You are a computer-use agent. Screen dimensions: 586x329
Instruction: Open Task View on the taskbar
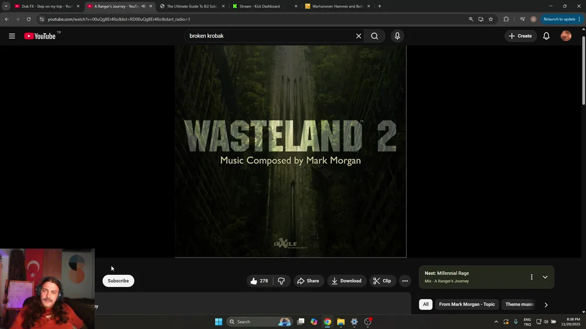(x=301, y=322)
